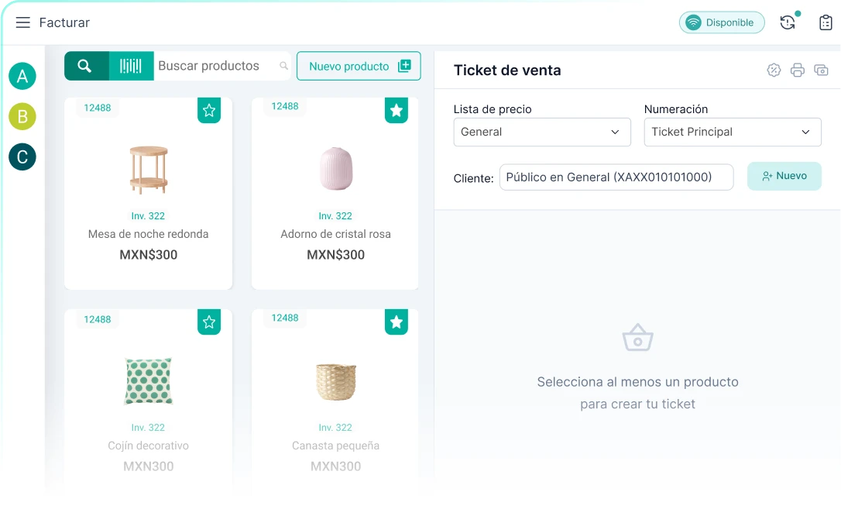Focus the Buscar productos search field

[217, 66]
